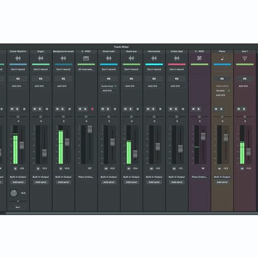The height and width of the screenshot is (258, 258).
Task: Mute the Guitar lead track
Action: 171,109
